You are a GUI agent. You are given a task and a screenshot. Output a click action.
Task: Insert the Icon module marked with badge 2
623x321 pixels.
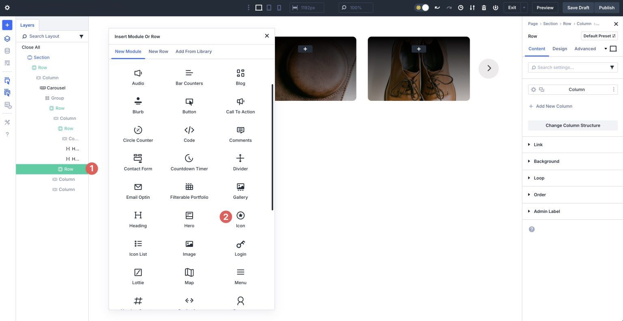pyautogui.click(x=240, y=219)
